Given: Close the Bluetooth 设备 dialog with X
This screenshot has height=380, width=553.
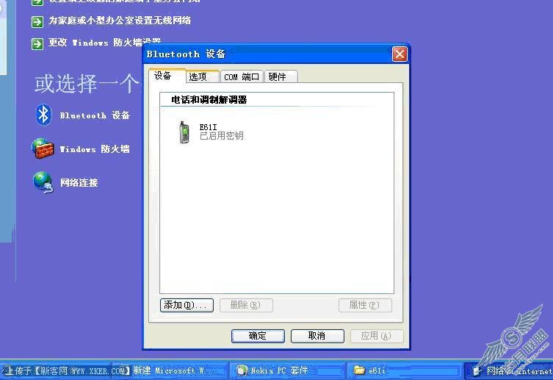Looking at the screenshot, I should tap(400, 54).
